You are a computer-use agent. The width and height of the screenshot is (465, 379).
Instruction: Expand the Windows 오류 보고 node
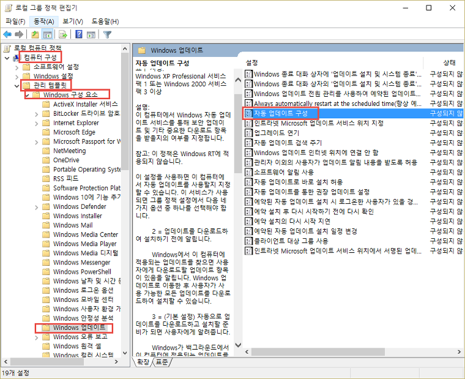[36, 337]
